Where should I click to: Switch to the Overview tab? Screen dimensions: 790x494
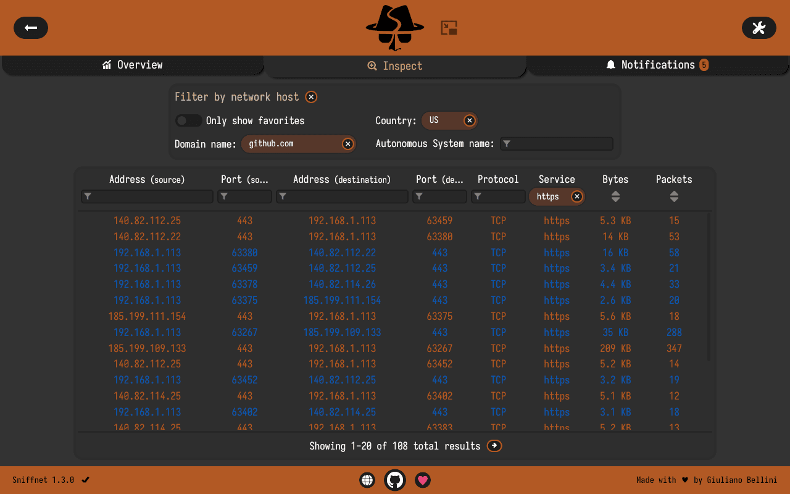(x=133, y=65)
